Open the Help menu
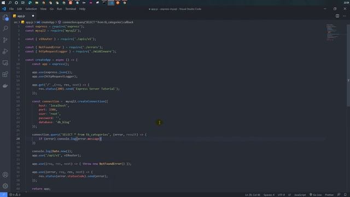350x197 pixels. coord(83,9)
